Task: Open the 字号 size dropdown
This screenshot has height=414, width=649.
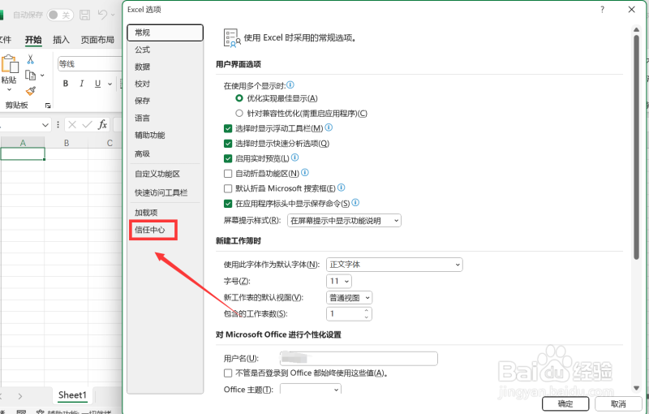Action: click(339, 281)
